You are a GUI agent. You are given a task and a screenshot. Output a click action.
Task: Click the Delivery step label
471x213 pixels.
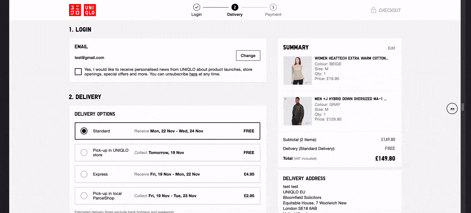coord(235,14)
